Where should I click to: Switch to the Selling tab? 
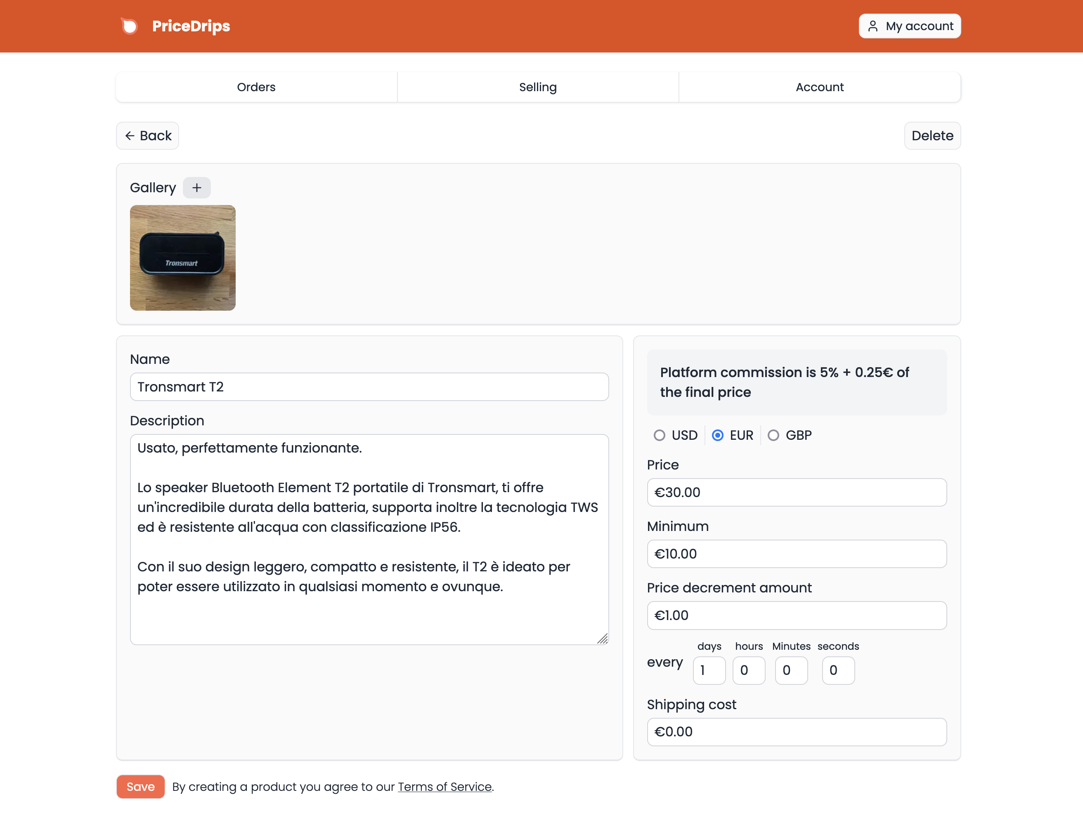[x=538, y=87]
